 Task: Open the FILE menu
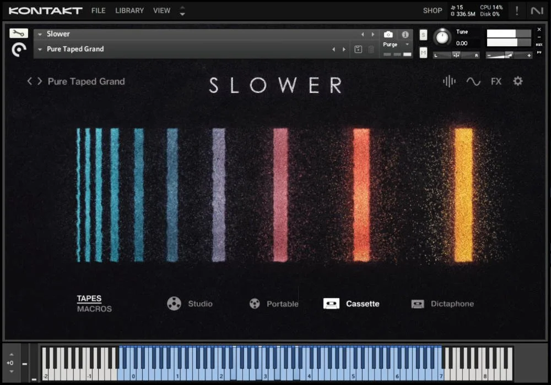coord(98,10)
